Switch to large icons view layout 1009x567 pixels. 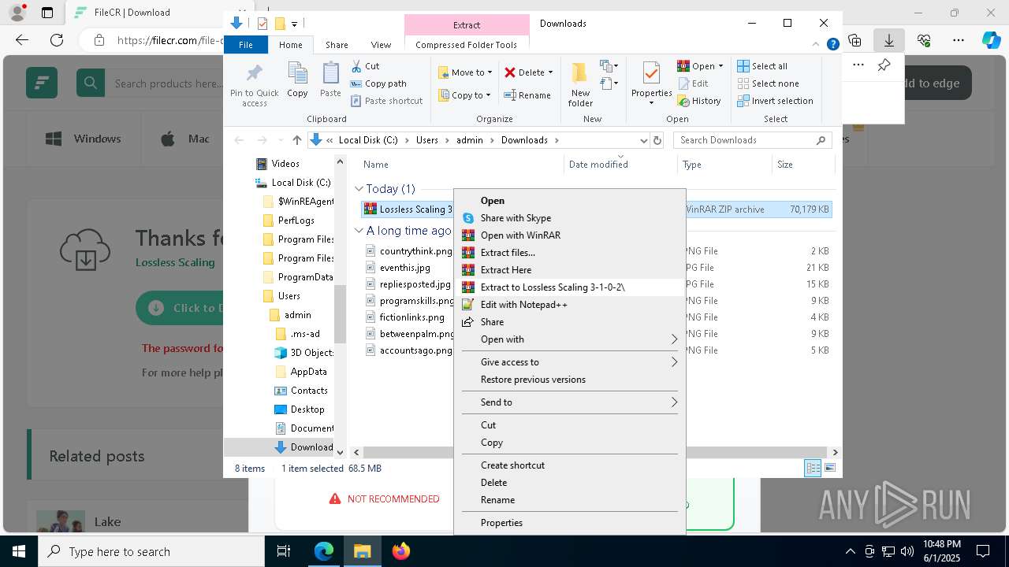[829, 469]
